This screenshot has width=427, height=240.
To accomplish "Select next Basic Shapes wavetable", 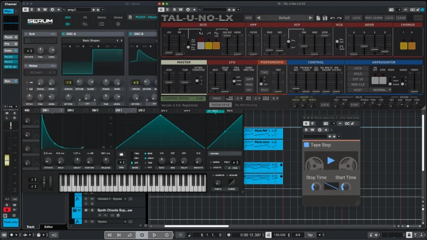I will [122, 40].
